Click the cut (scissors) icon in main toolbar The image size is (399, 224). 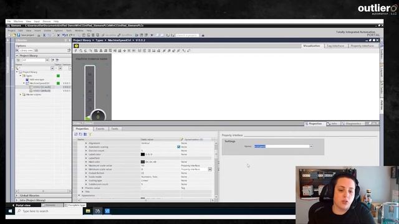(44, 35)
